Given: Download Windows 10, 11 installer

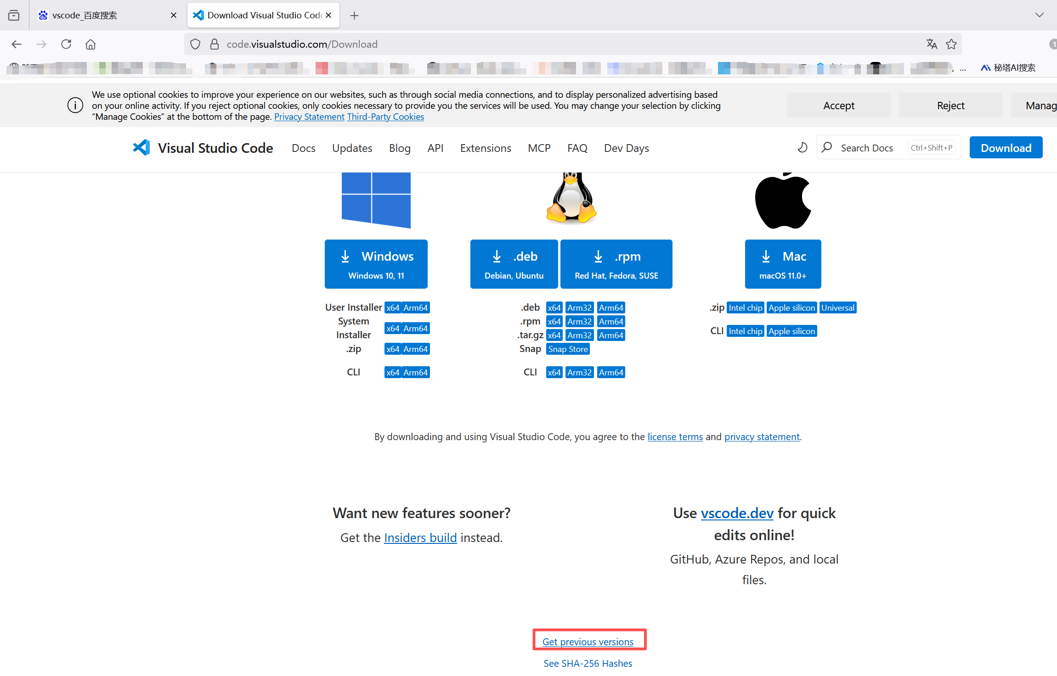Looking at the screenshot, I should click(x=376, y=264).
